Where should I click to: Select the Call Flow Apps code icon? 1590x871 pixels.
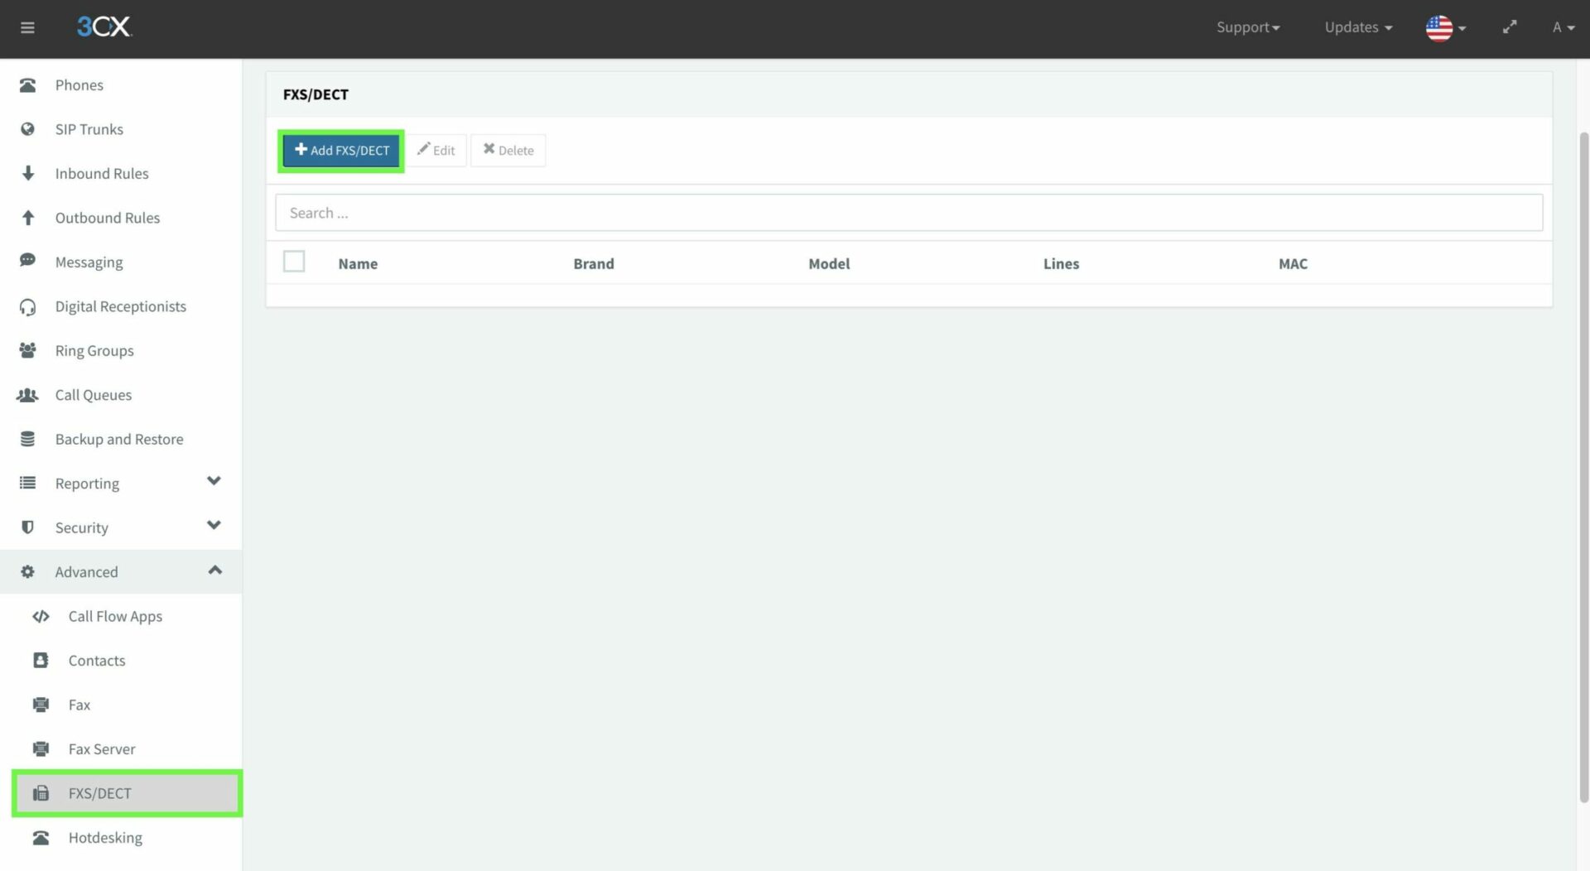41,616
